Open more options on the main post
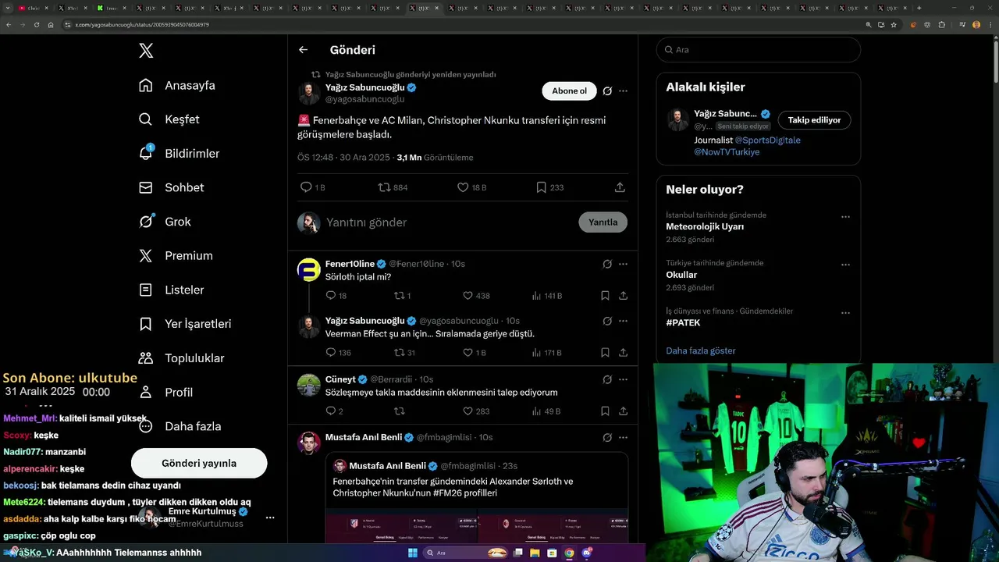Viewport: 999px width, 562px height. (623, 91)
